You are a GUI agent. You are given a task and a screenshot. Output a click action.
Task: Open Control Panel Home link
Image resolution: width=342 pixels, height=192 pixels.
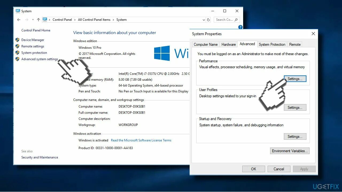pyautogui.click(x=36, y=30)
